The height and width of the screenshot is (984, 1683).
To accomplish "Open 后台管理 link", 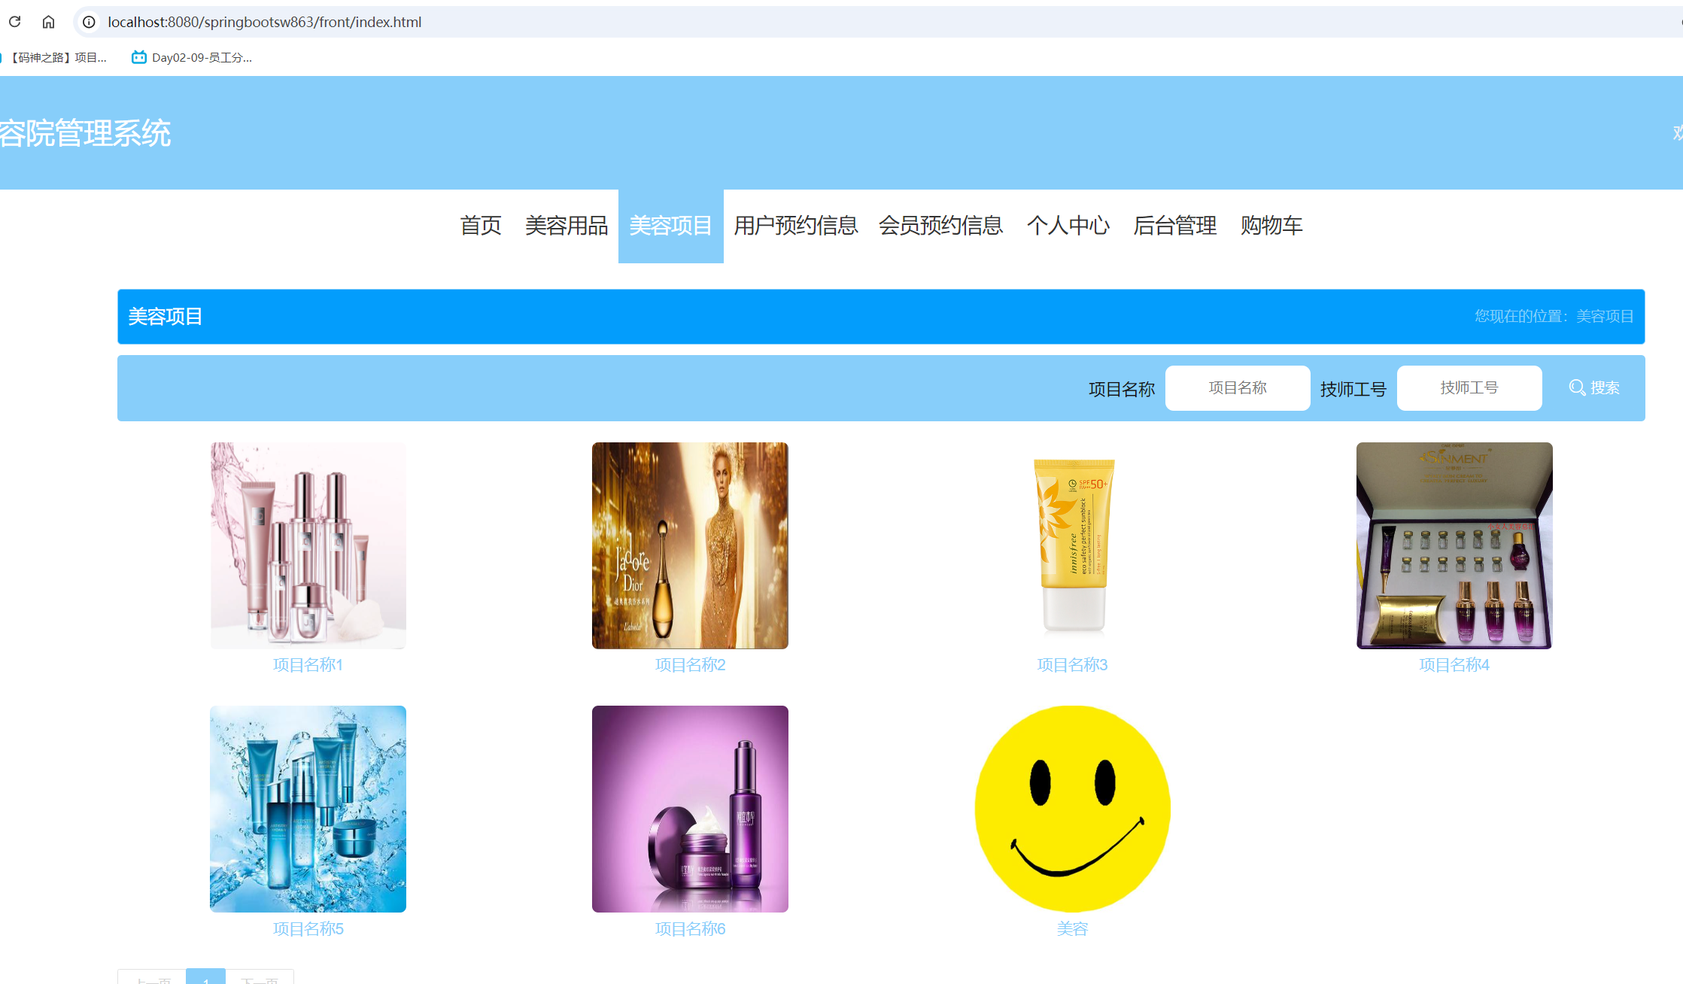I will 1174,226.
